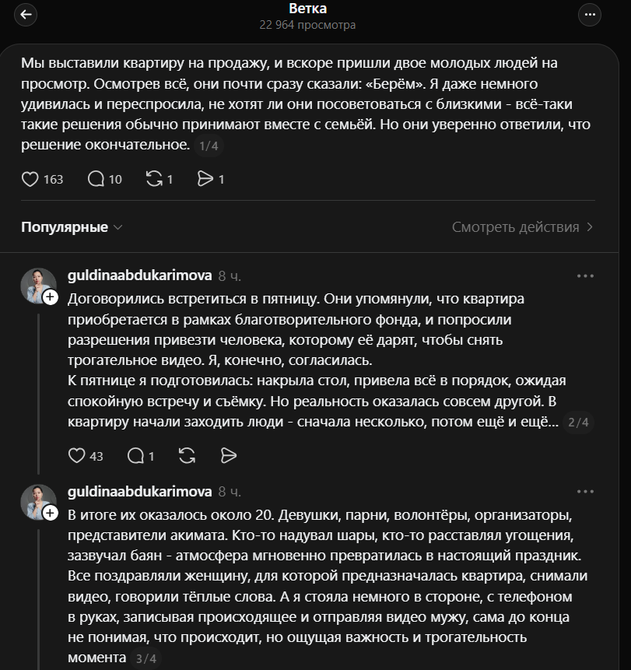The height and width of the screenshot is (670, 631).
Task: Open the second reply's avatar photo
Action: 37,500
